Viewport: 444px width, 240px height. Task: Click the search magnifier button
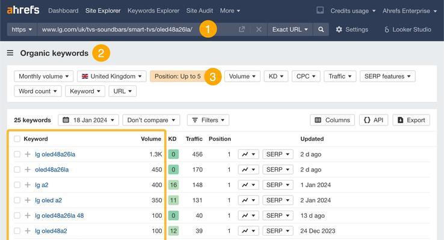tap(321, 29)
